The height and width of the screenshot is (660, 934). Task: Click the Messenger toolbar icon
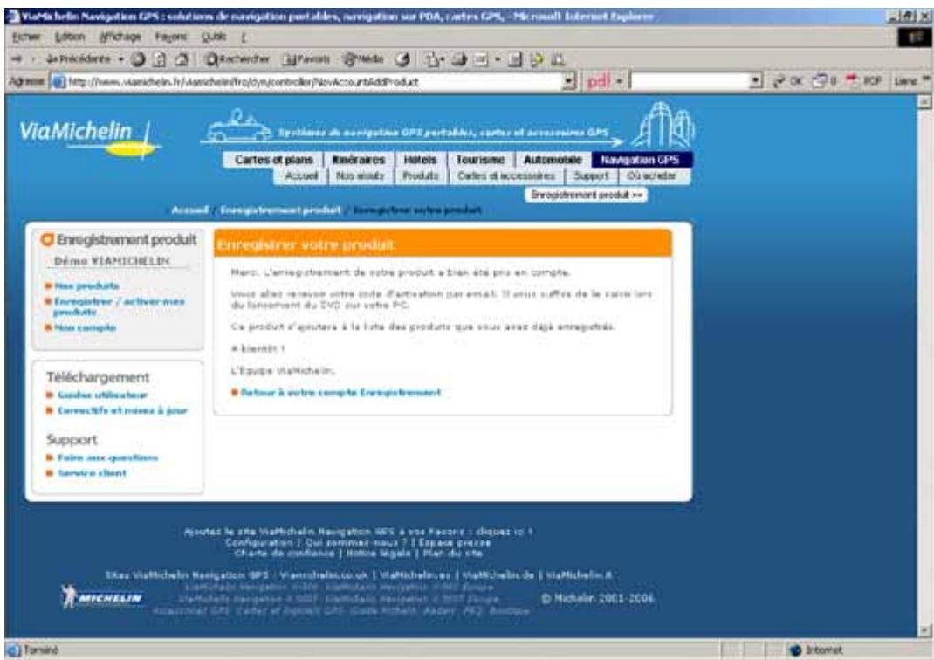[x=537, y=59]
